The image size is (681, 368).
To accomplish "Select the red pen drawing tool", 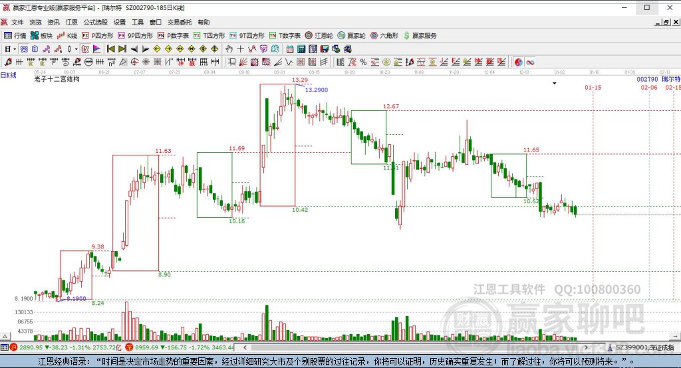I will [8, 62].
